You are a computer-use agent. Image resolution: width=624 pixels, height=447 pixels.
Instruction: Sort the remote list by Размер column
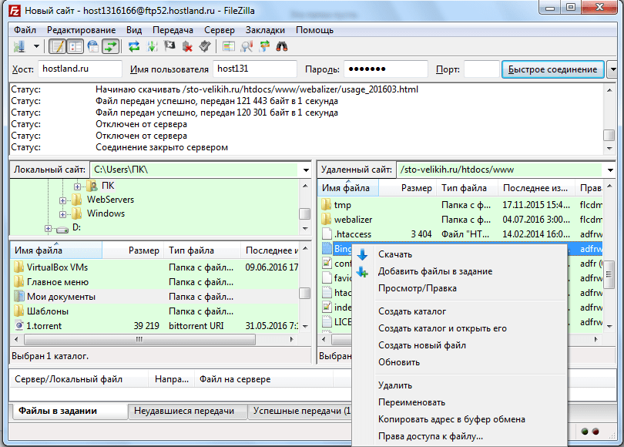pyautogui.click(x=408, y=188)
